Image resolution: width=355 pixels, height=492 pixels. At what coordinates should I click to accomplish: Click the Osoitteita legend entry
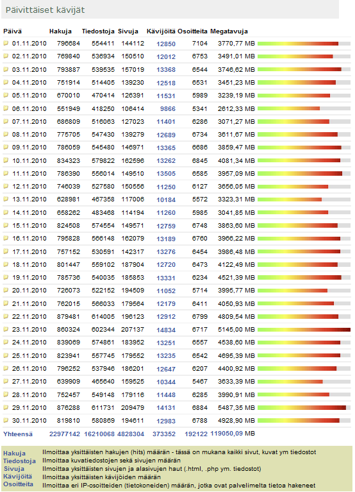pos(18,484)
